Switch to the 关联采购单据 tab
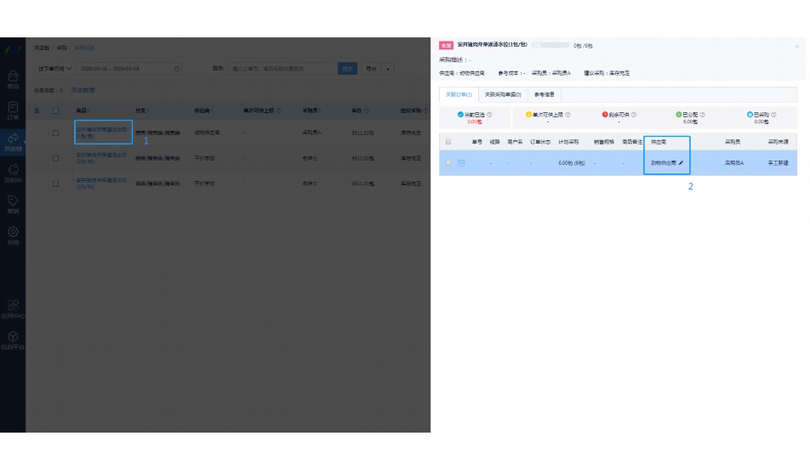Viewport: 810px width, 470px height. coord(502,95)
